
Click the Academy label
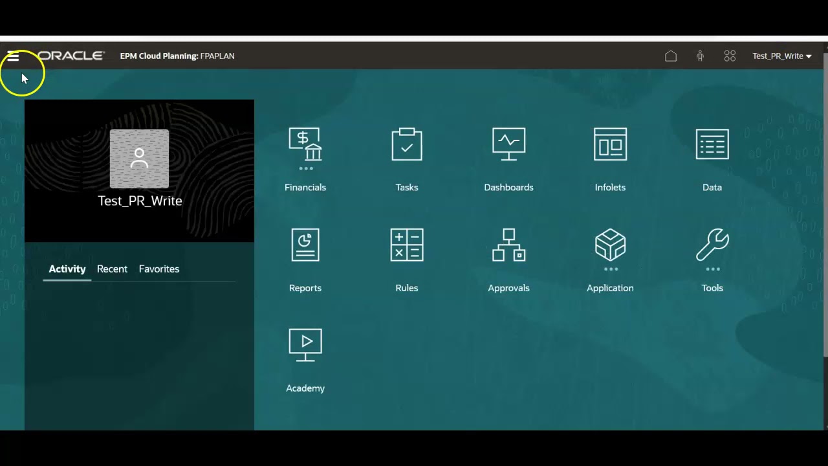coord(305,388)
